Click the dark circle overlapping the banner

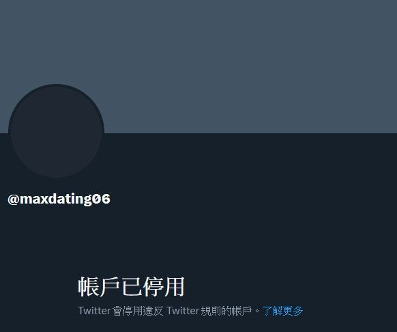(56, 131)
